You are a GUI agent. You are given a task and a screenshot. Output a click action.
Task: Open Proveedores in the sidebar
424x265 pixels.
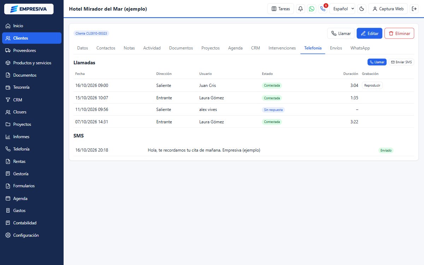[32, 51]
